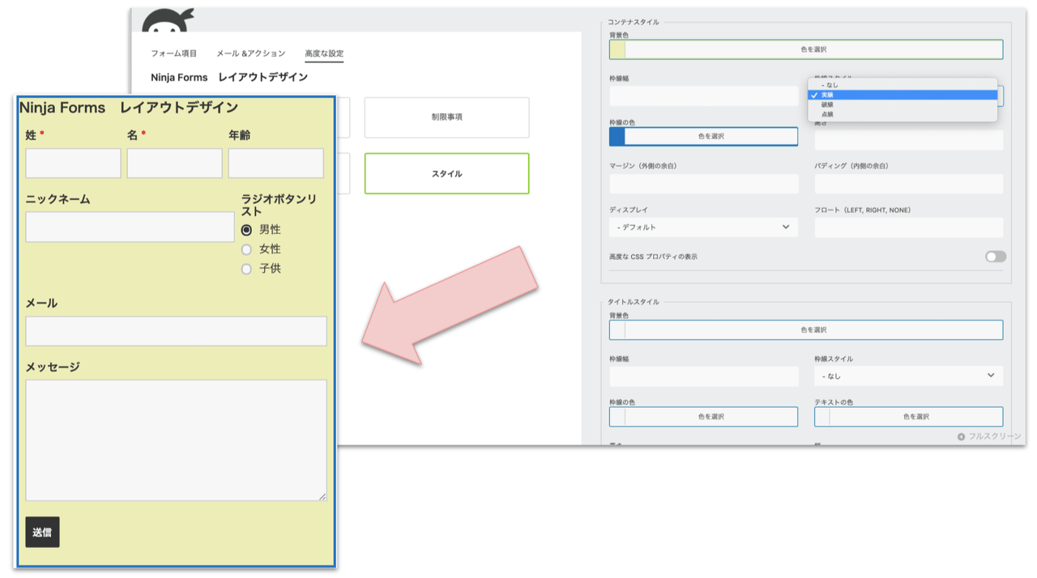
Task: Focus the パディング（内側の余白） input field
Action: click(909, 184)
